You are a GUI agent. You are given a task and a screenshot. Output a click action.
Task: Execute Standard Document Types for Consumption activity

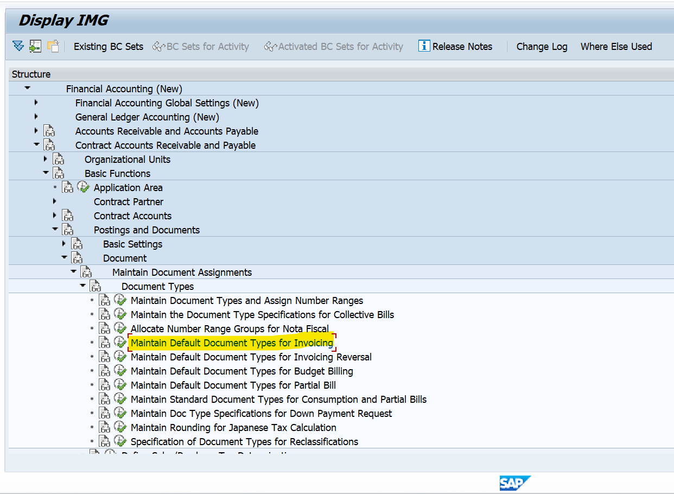tap(120, 399)
